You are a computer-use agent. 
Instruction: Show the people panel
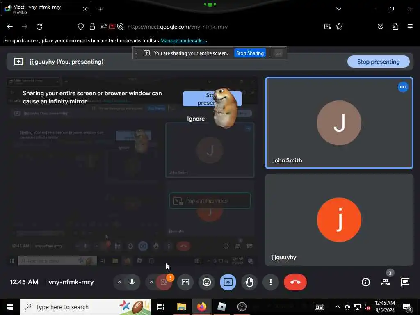(x=386, y=282)
